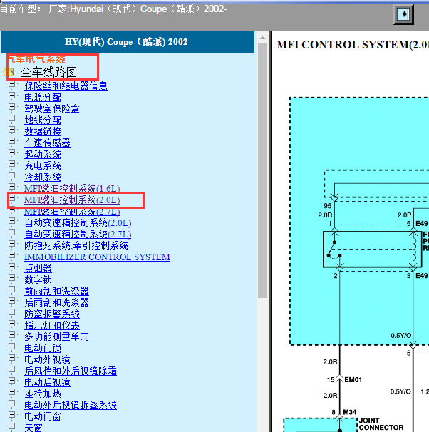Image resolution: width=429 pixels, height=432 pixels.
Task: Open 后风档和外后视镜除霜 link
Action: point(71,371)
